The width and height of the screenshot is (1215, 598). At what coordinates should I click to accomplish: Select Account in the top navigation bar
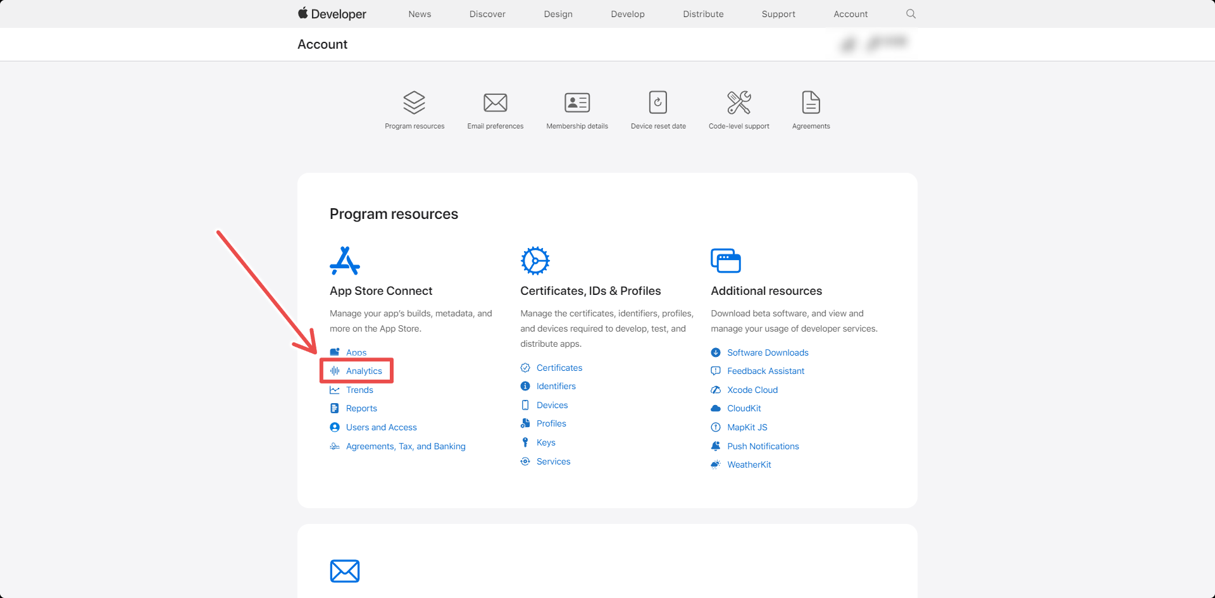coord(850,14)
